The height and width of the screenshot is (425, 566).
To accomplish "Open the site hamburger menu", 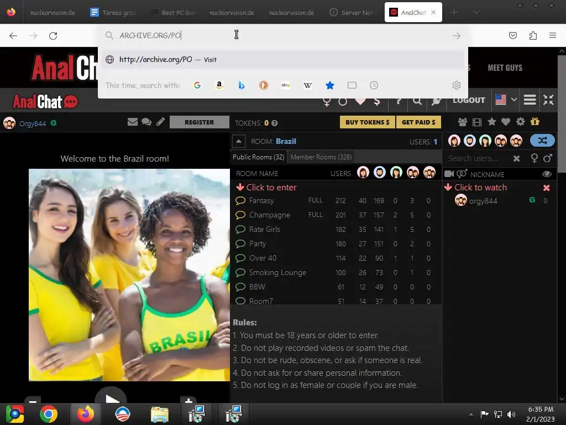I will pos(530,100).
